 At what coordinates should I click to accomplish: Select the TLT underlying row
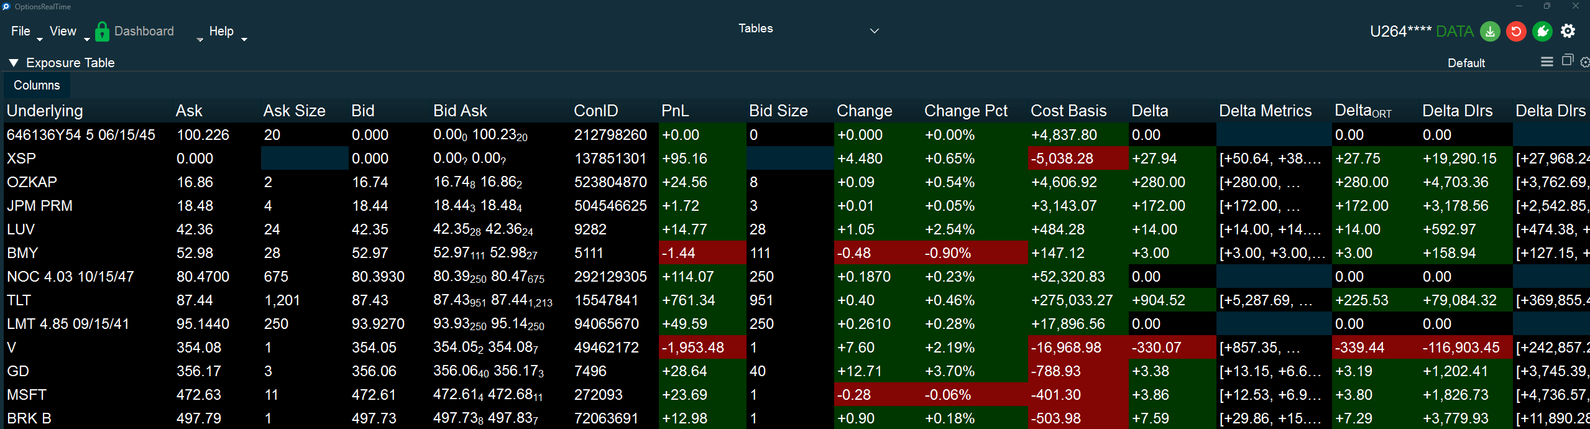[19, 300]
